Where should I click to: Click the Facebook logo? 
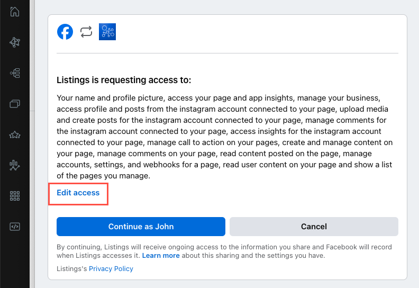click(x=65, y=32)
